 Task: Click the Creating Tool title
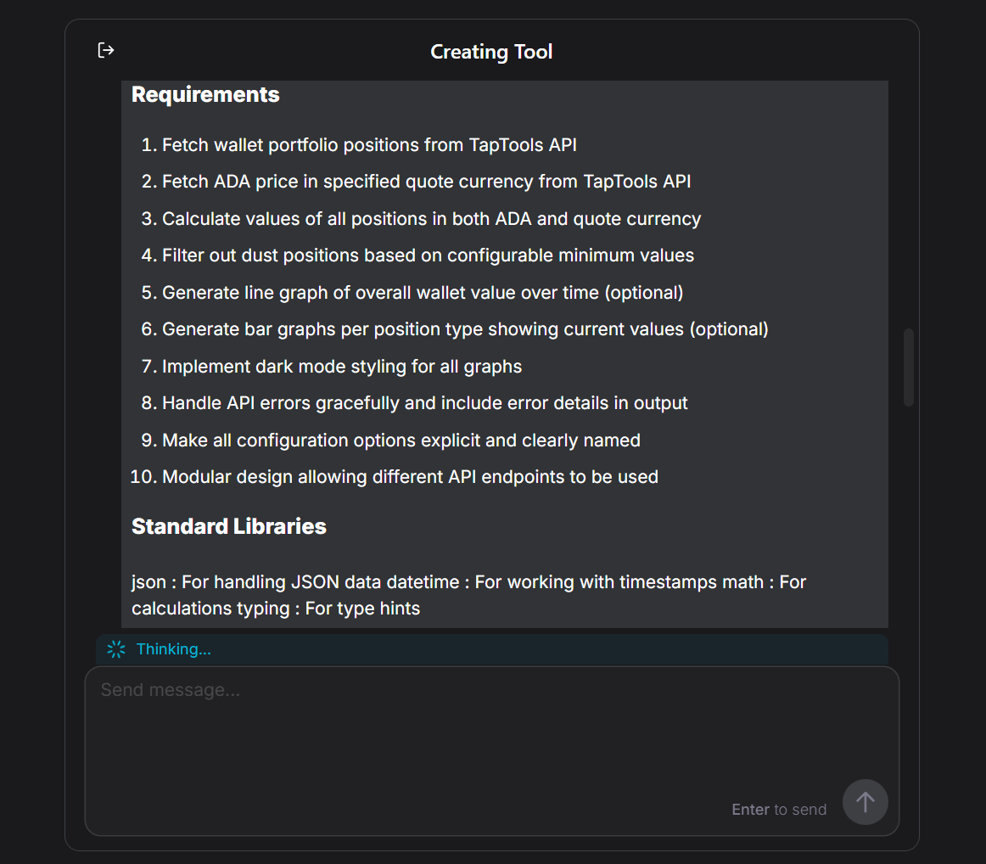point(491,52)
